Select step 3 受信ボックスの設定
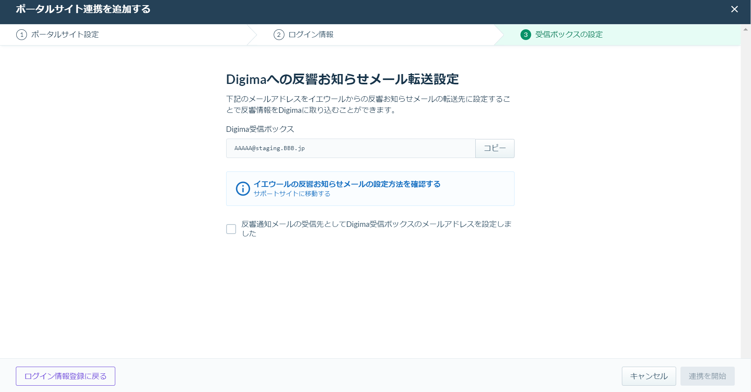751x392 pixels. [561, 34]
